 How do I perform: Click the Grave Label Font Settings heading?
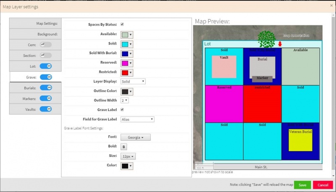pyautogui.click(x=83, y=128)
